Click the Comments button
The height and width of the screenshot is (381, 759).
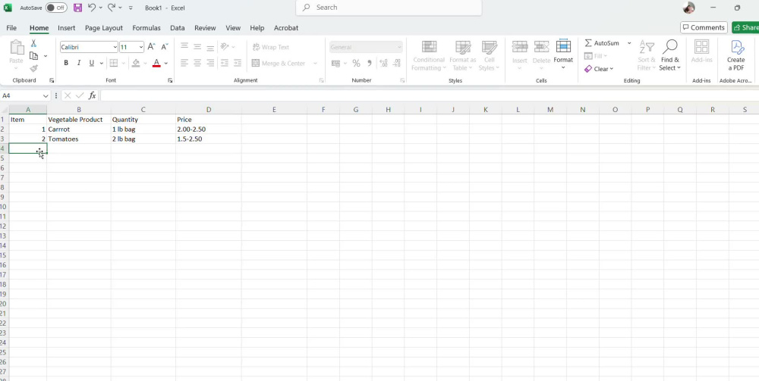(704, 27)
